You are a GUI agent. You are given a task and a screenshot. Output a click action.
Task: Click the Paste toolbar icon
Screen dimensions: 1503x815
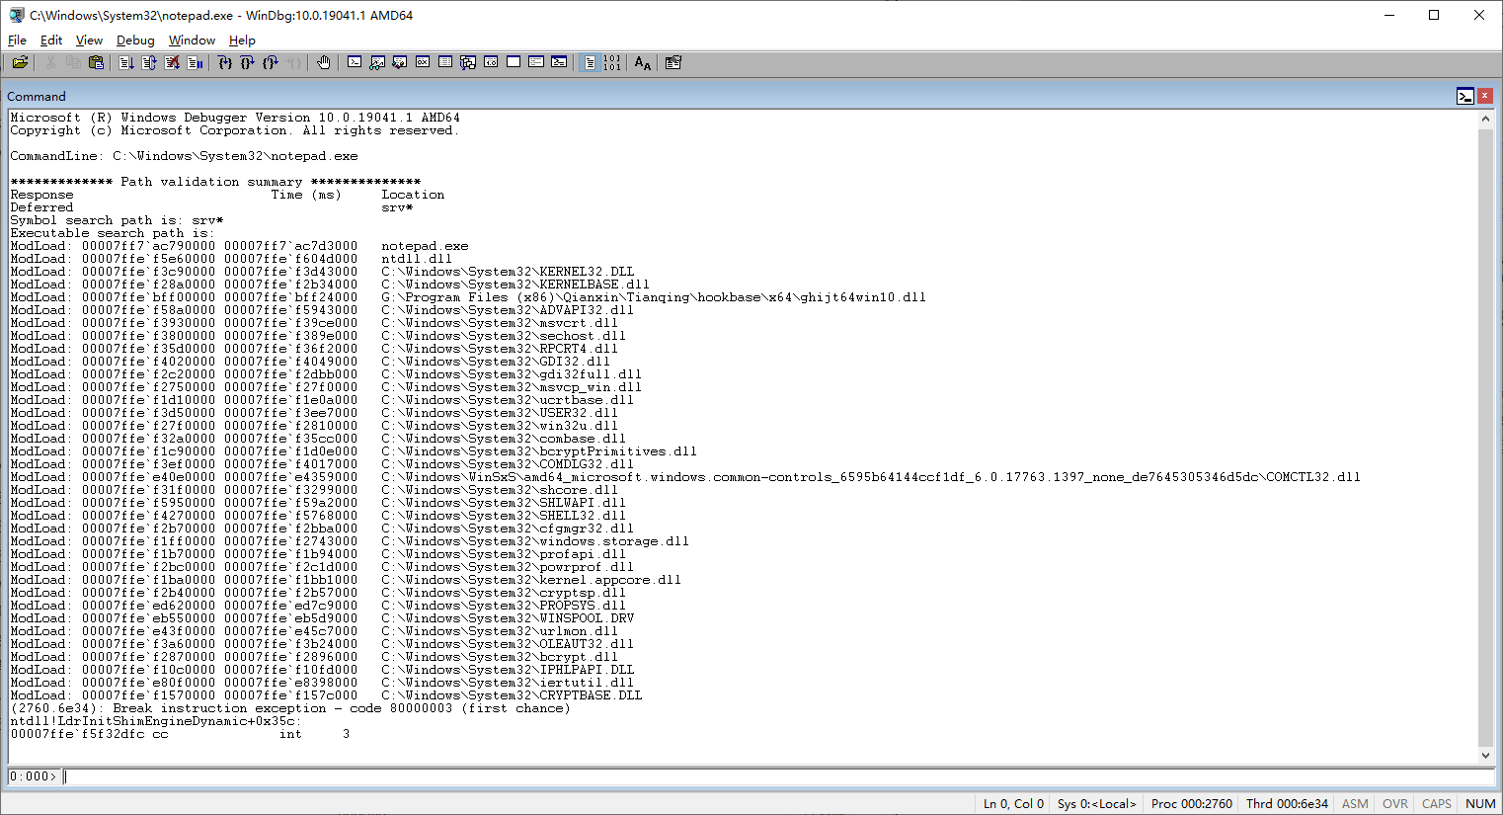tap(96, 62)
